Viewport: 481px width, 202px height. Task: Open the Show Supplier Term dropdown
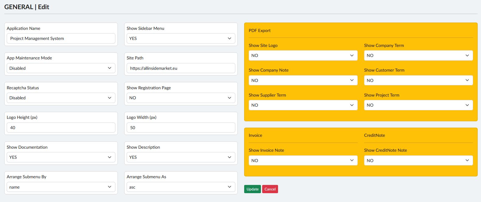tap(303, 105)
